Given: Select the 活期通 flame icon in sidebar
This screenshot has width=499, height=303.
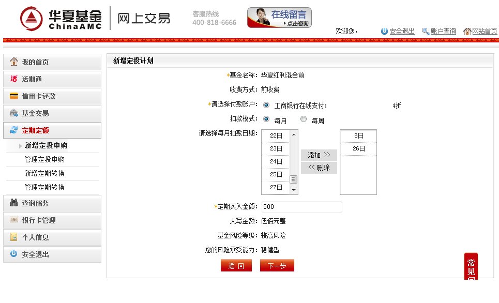Looking at the screenshot, I should point(14,80).
